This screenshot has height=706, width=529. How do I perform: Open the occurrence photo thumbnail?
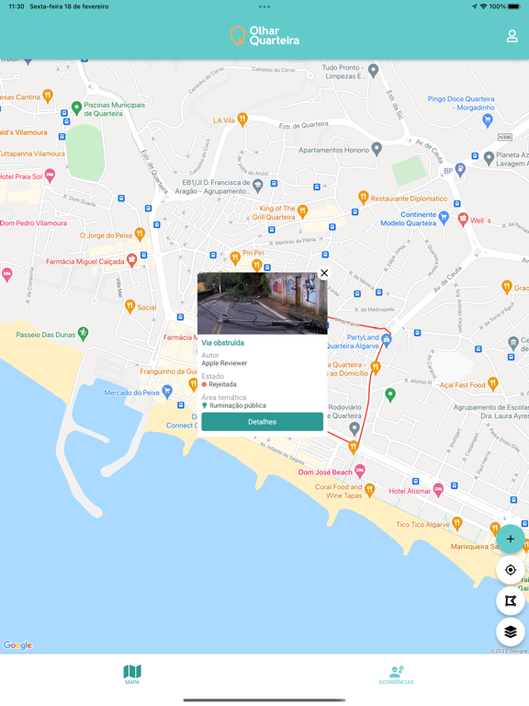[x=263, y=303]
